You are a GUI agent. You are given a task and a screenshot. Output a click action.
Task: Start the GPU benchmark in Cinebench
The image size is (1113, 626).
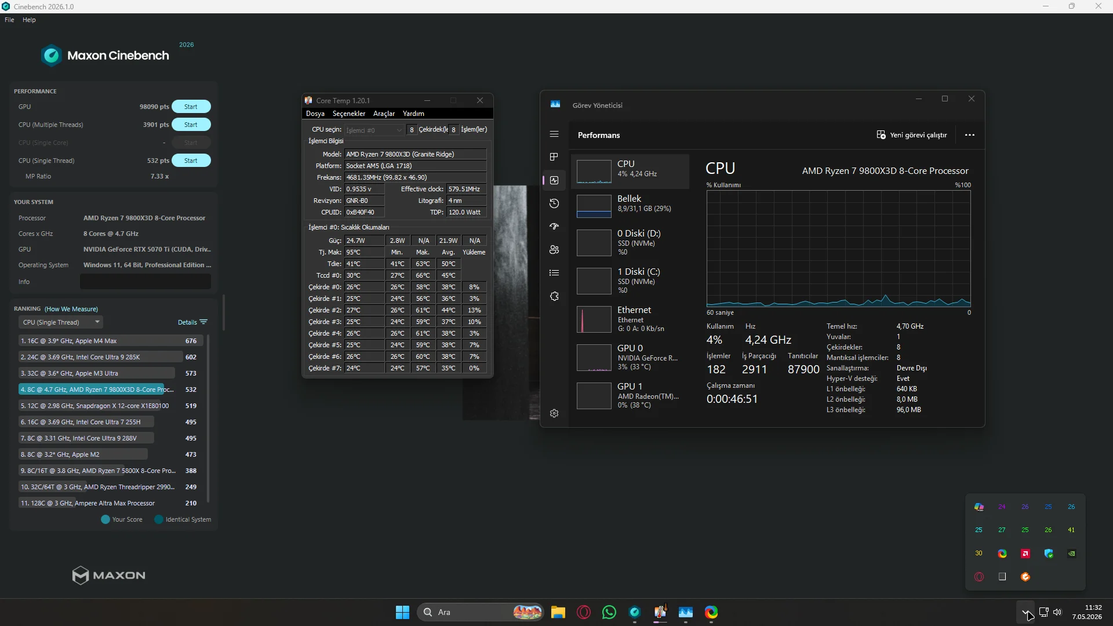pyautogui.click(x=191, y=107)
